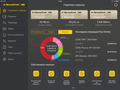Select the Валютная card thumbnail
Image resolution: width=120 pixels, height=90 pixels.
(x=74, y=15)
